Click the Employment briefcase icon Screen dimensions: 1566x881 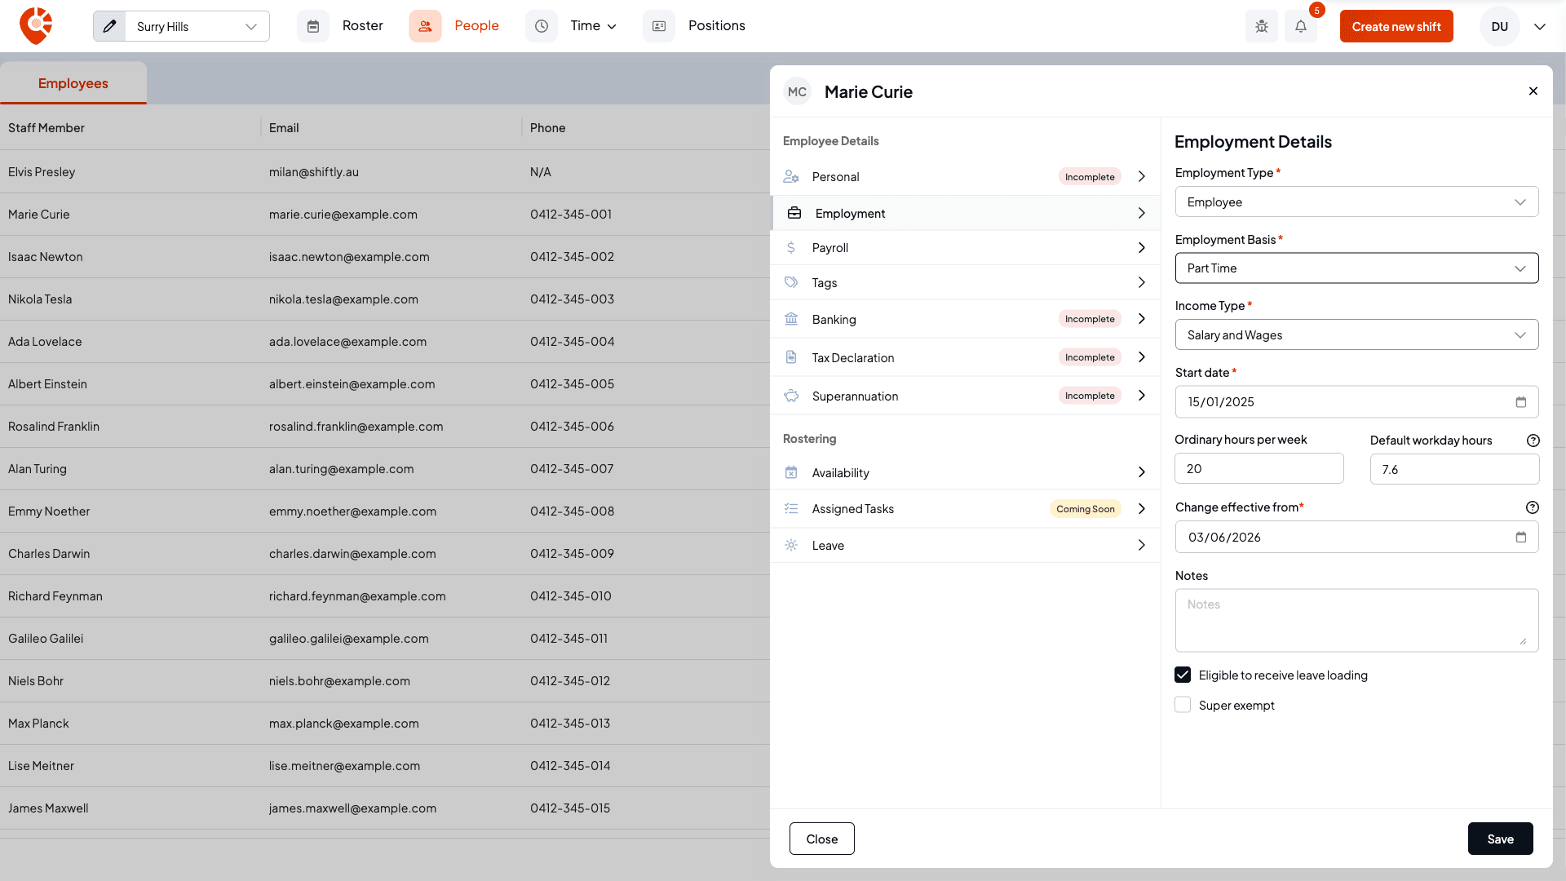pyautogui.click(x=794, y=213)
